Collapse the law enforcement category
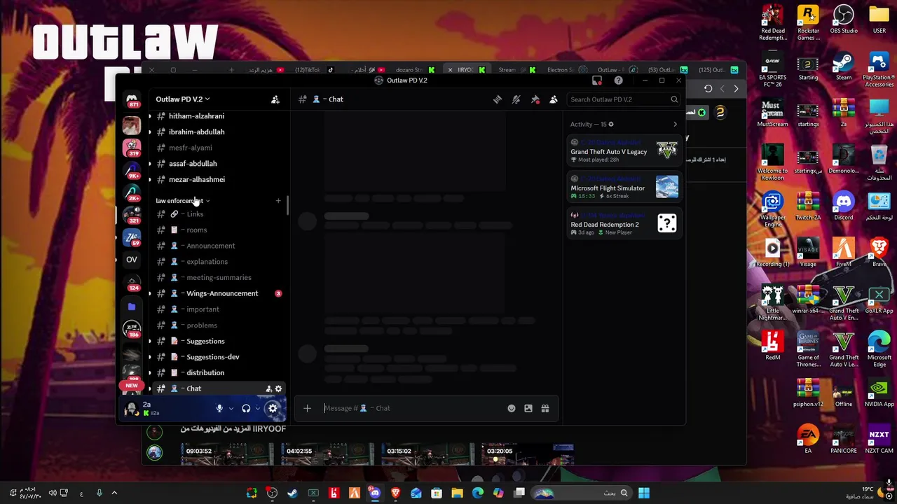 coord(182,201)
